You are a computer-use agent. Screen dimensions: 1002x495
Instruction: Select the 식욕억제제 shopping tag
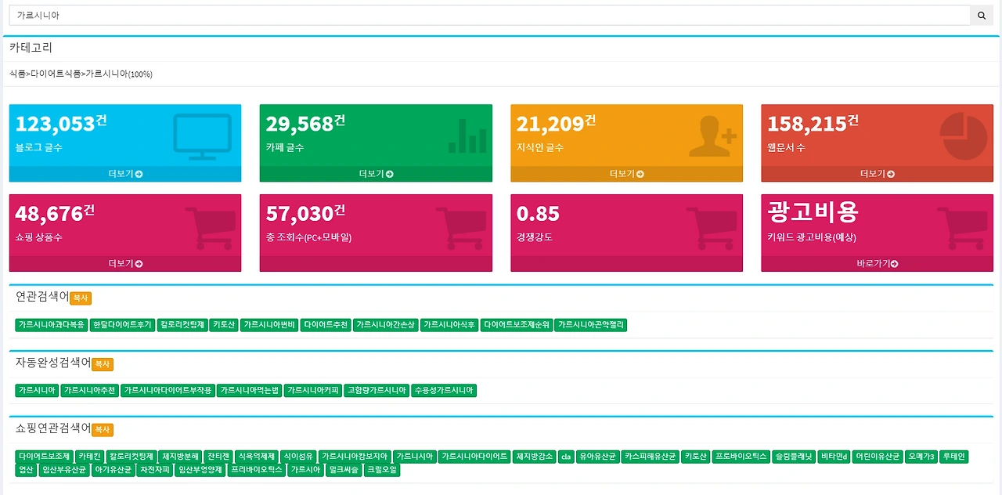pos(256,456)
